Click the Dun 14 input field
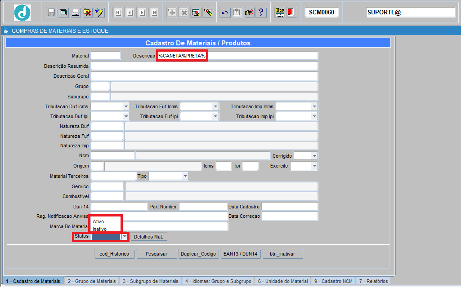This screenshot has width=461, height=287. [x=119, y=207]
